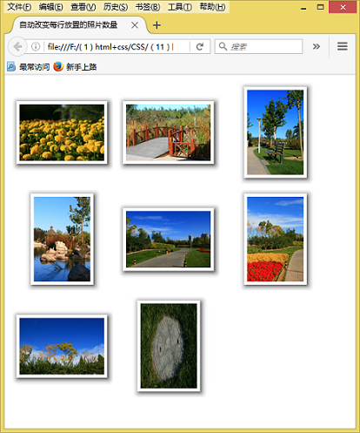Close the current browser tab
The width and height of the screenshot is (360, 433).
[135, 25]
